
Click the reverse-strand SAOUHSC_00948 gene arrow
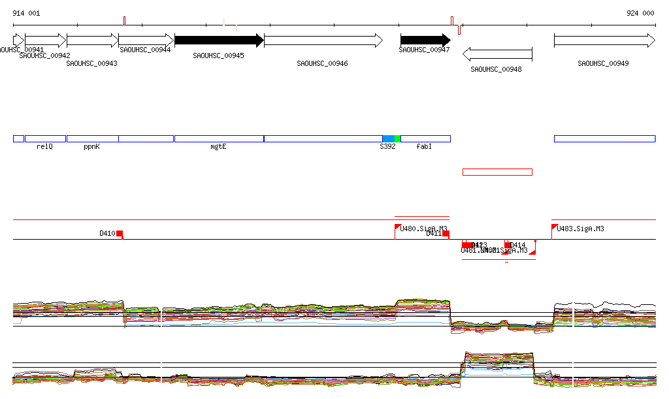(x=497, y=54)
